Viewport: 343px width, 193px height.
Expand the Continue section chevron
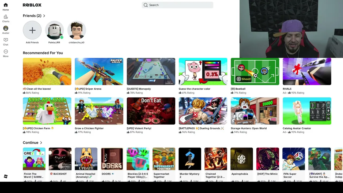tap(41, 143)
